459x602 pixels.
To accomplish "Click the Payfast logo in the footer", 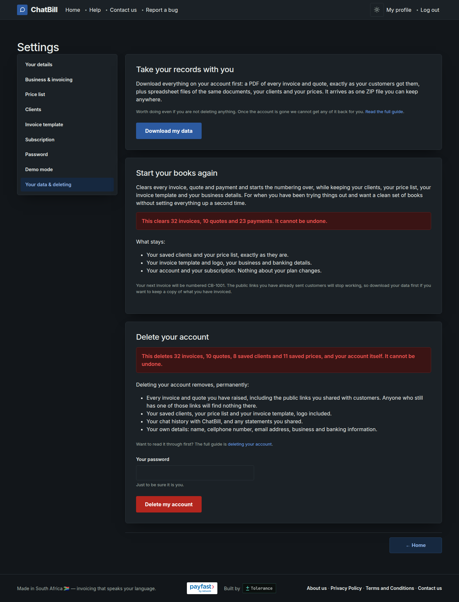I will click(x=202, y=588).
